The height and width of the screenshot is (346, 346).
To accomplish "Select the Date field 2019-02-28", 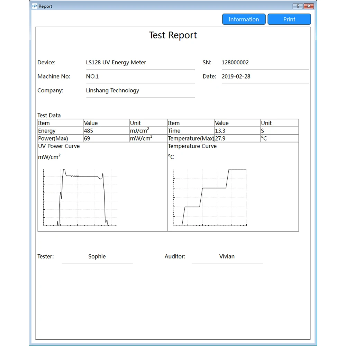I will pyautogui.click(x=265, y=76).
